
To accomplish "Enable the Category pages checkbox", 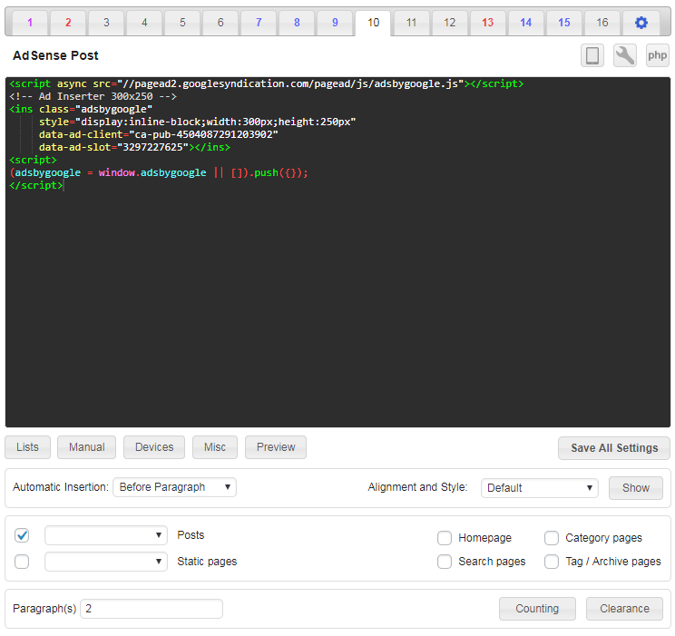I will click(552, 538).
